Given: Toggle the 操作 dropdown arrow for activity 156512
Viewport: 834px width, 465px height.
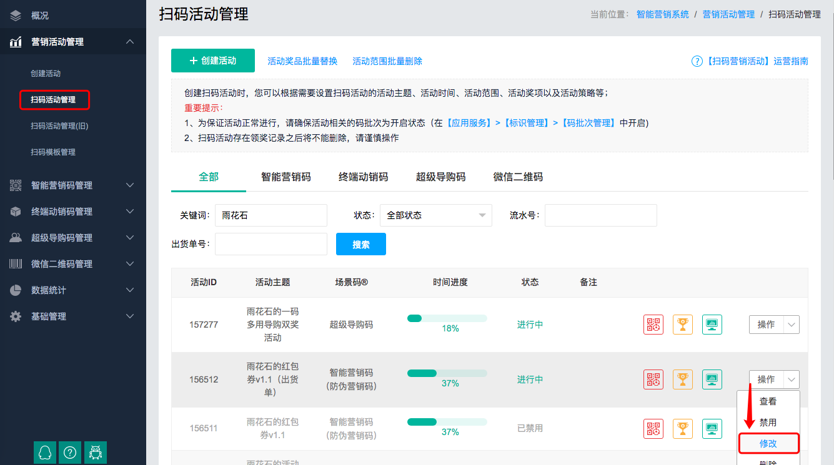Looking at the screenshot, I should click(x=792, y=379).
